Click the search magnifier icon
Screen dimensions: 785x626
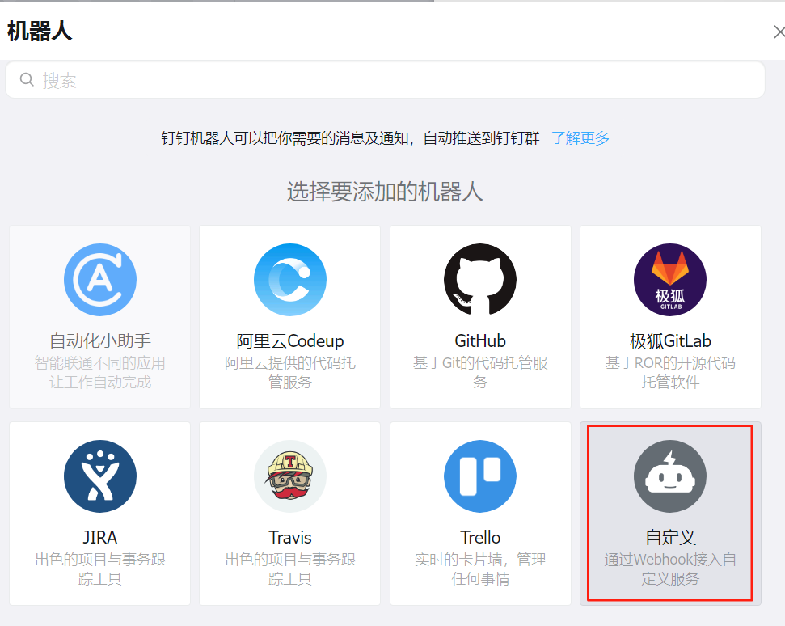click(x=27, y=79)
